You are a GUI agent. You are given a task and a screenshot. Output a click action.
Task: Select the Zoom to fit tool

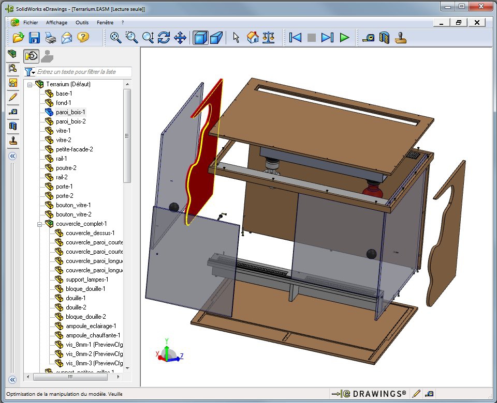pos(116,38)
